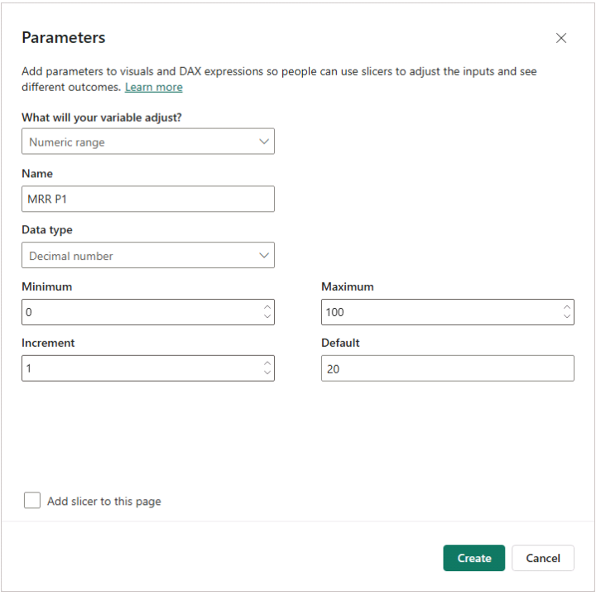The image size is (596, 596).
Task: Click inside the Maximum value field
Action: pos(439,312)
